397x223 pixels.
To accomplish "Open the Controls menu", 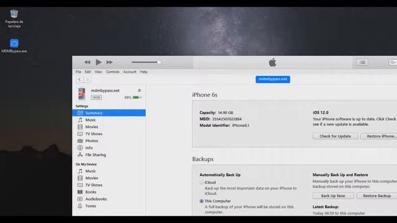I will (x=113, y=72).
